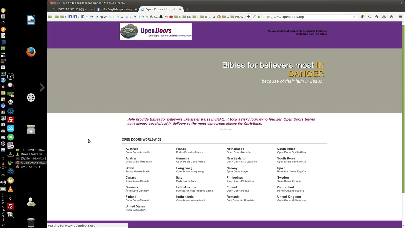Switch to the System Monitor window

[x=31, y=158]
